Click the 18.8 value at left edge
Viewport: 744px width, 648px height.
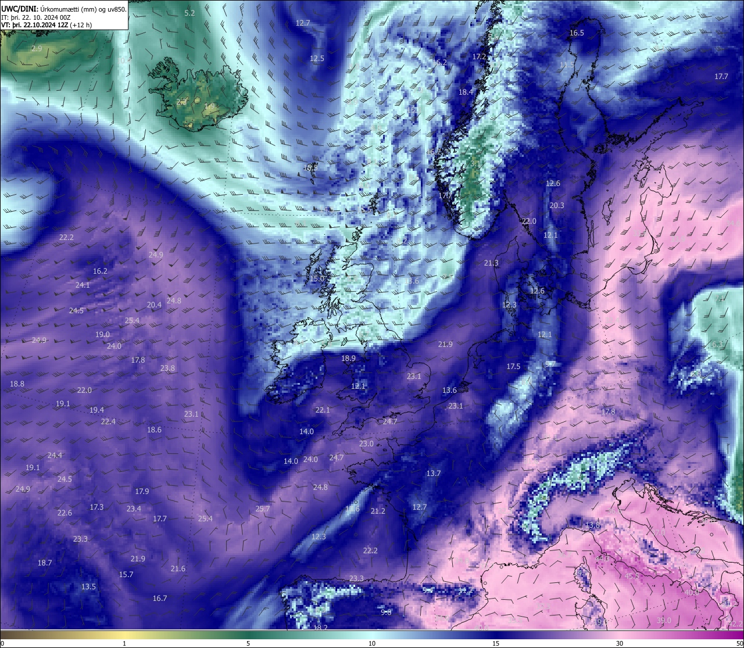[x=17, y=384]
